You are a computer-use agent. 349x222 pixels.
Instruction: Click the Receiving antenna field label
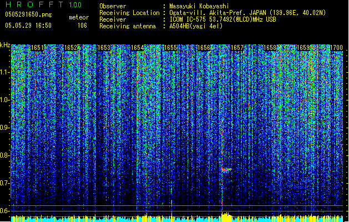coord(128,26)
